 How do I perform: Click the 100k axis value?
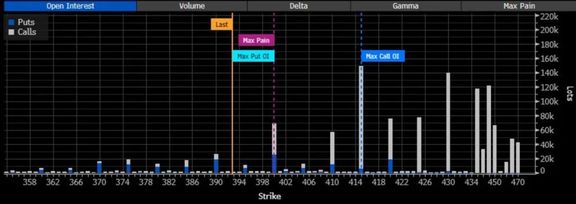(549, 102)
